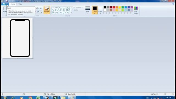Choose the Hexagon shape
This screenshot has height=99, width=176.
pyautogui.click(x=61, y=10)
